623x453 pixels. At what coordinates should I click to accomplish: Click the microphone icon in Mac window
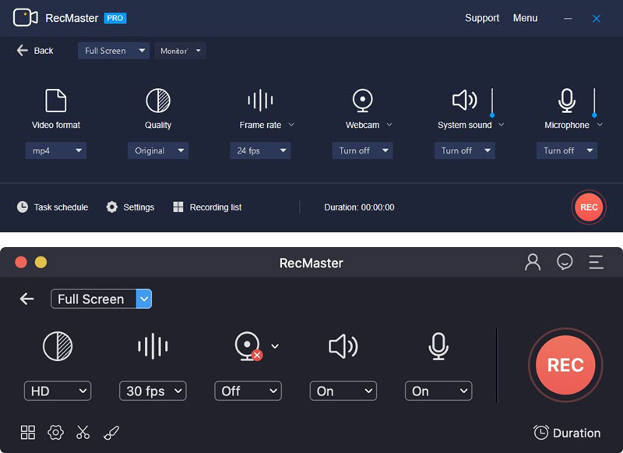click(438, 346)
